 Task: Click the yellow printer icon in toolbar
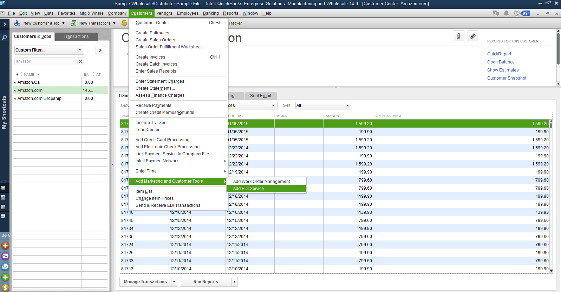[x=124, y=23]
